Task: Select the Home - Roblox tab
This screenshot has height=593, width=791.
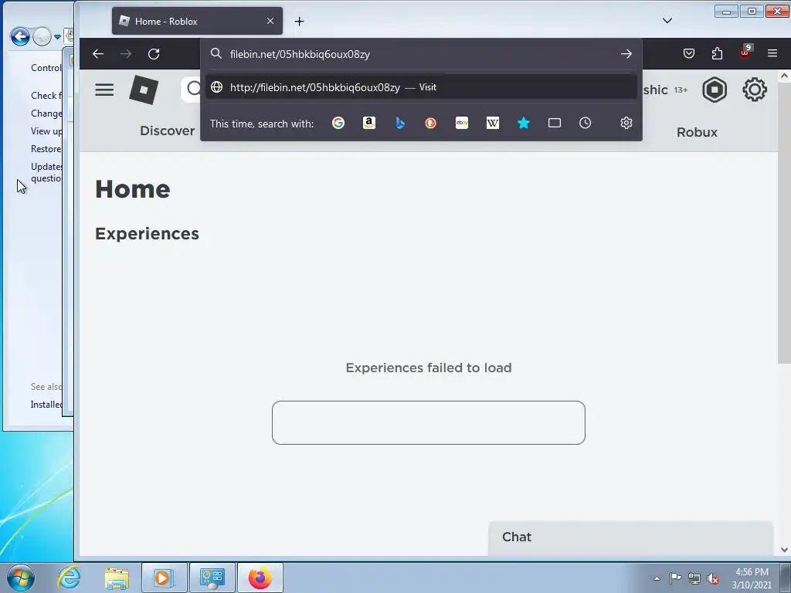Action: pos(197,21)
